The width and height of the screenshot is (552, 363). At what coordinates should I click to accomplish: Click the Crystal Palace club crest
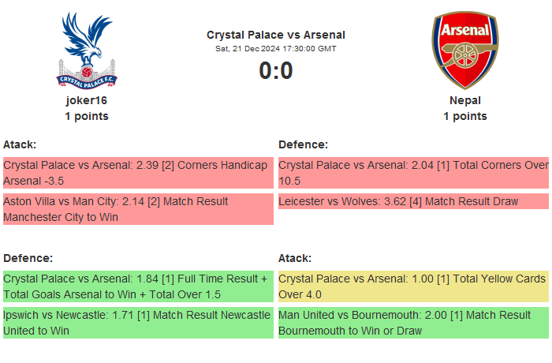87,49
